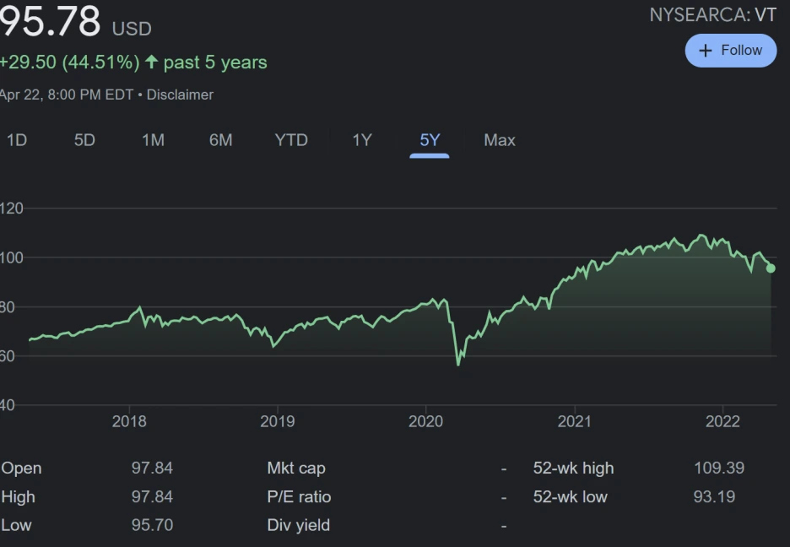
Task: Click the 2018 x-axis label
Action: [x=129, y=421]
